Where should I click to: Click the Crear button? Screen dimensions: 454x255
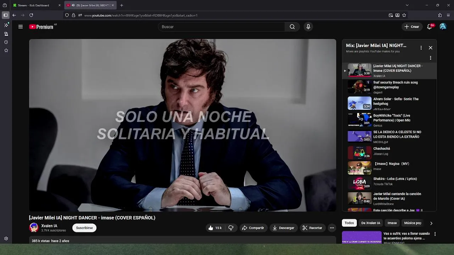coord(411,27)
